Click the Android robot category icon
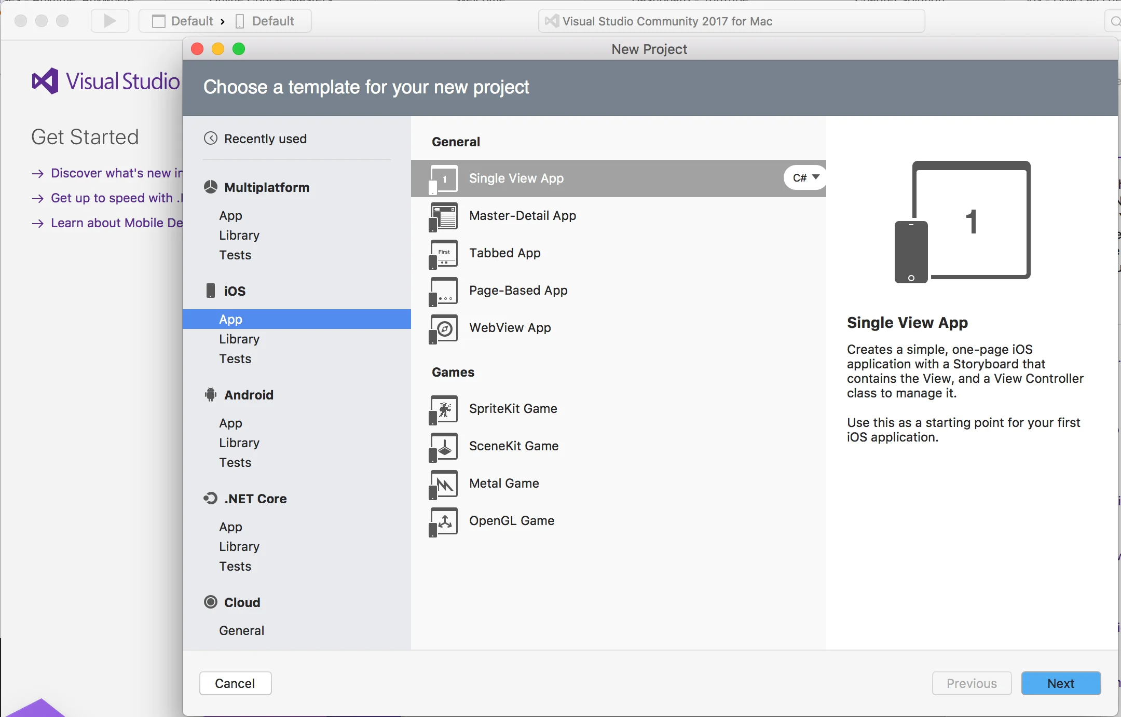This screenshot has height=717, width=1121. point(211,394)
